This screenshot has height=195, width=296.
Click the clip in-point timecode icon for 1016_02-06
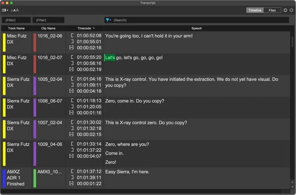pyautogui.click(x=71, y=36)
